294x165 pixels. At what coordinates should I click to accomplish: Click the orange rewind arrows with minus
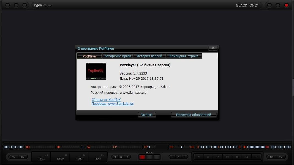(172, 147)
